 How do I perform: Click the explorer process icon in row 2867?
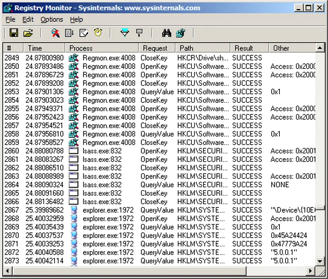coord(74,210)
